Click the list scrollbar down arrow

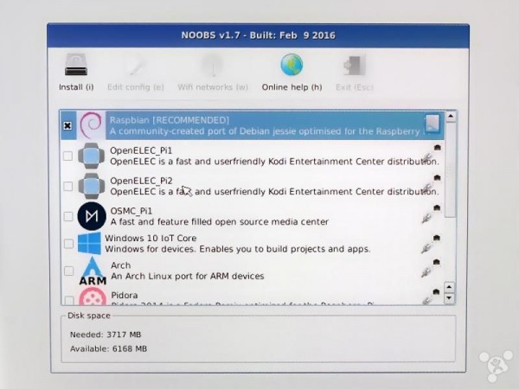click(449, 299)
